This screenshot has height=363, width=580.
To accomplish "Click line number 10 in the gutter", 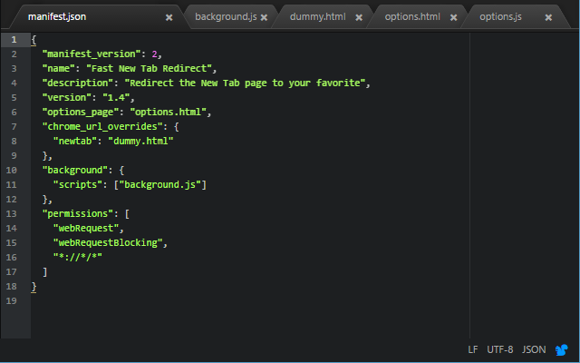I will point(12,171).
